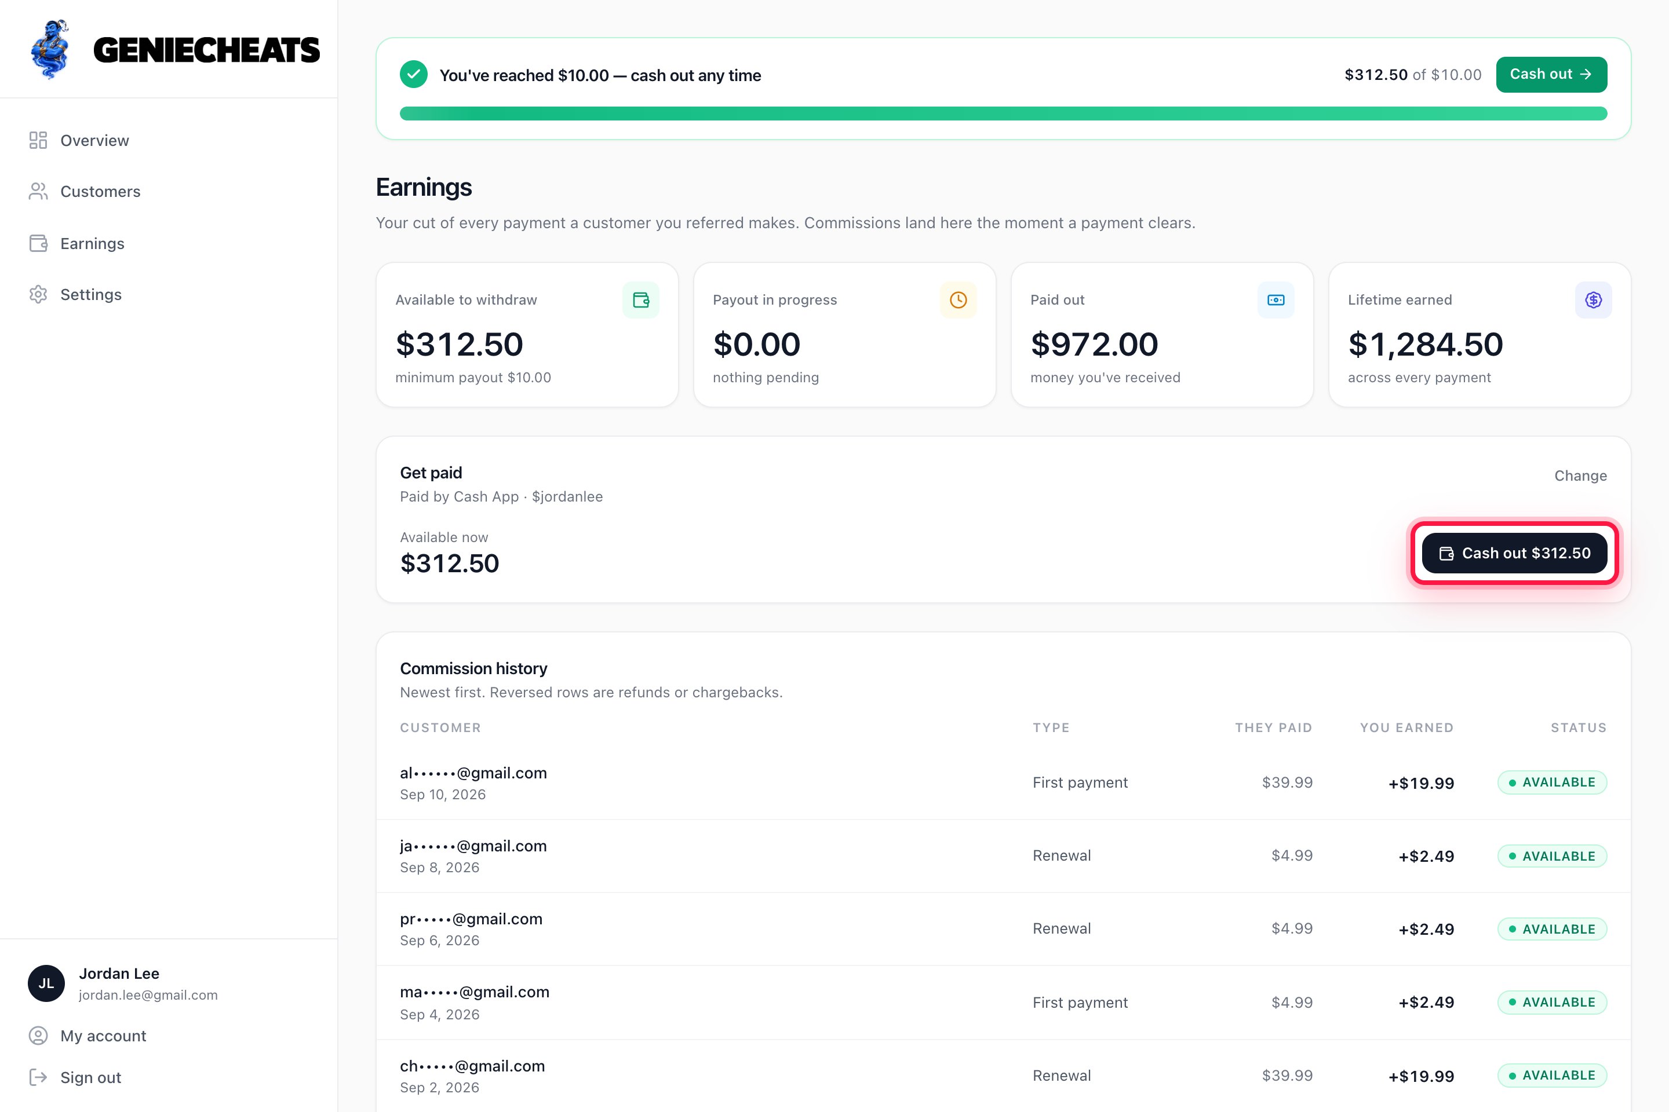Click AVAILABLE badge for al••••••@gmail.com row
The width and height of the screenshot is (1669, 1112).
click(1552, 782)
